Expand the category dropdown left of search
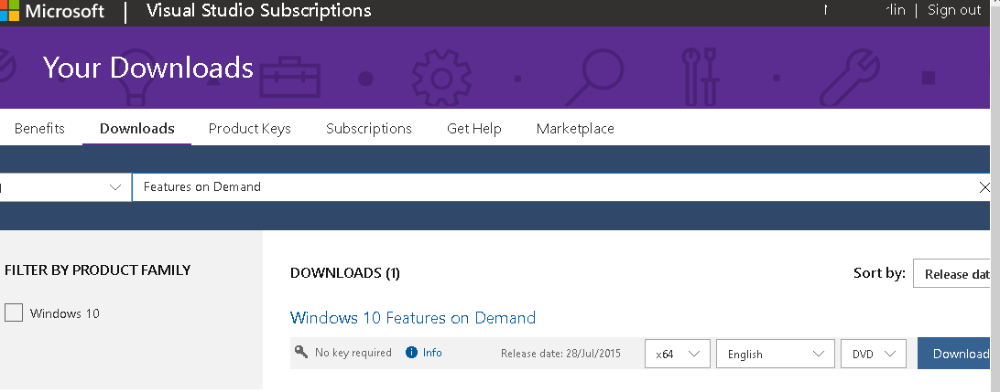 (65, 187)
